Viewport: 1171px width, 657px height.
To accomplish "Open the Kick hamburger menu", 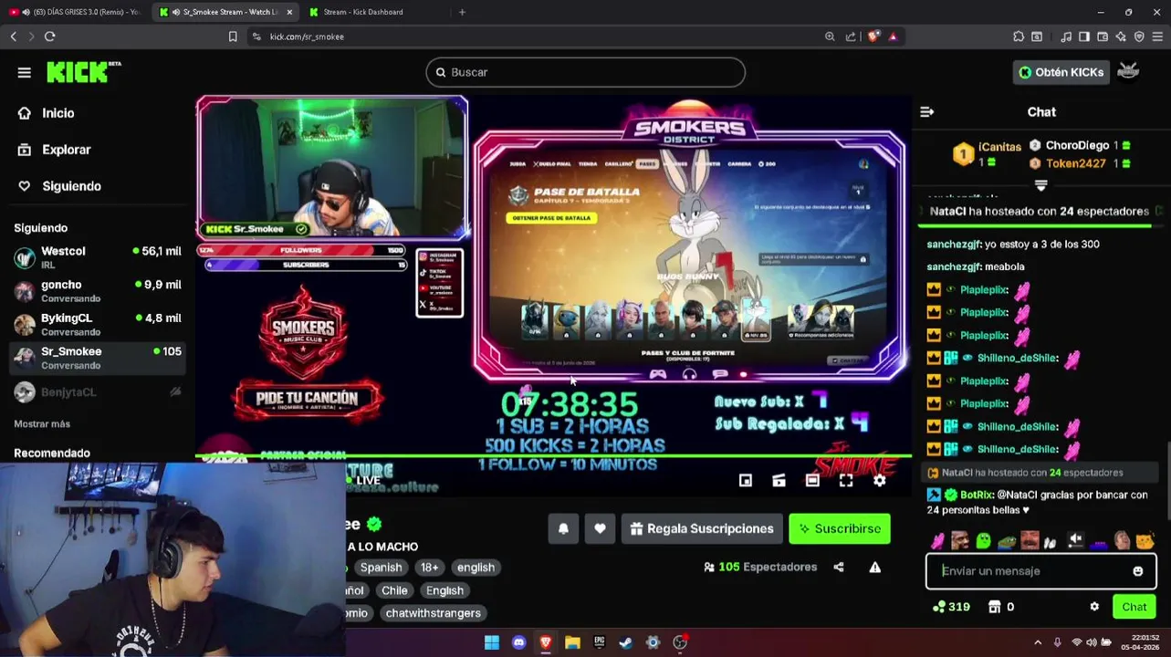I will 25,73.
